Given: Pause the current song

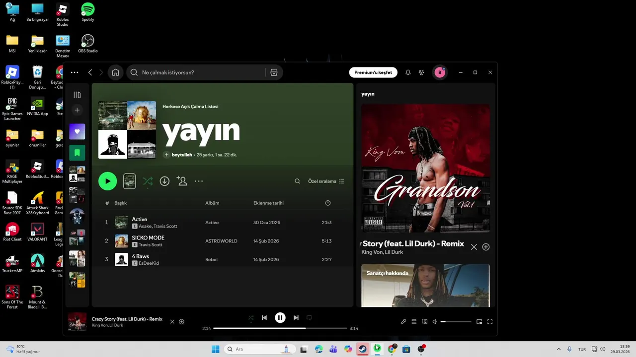Looking at the screenshot, I should [x=280, y=318].
